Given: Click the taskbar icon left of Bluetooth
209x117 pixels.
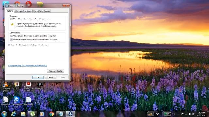Looking at the screenshot, I should coord(61,114).
